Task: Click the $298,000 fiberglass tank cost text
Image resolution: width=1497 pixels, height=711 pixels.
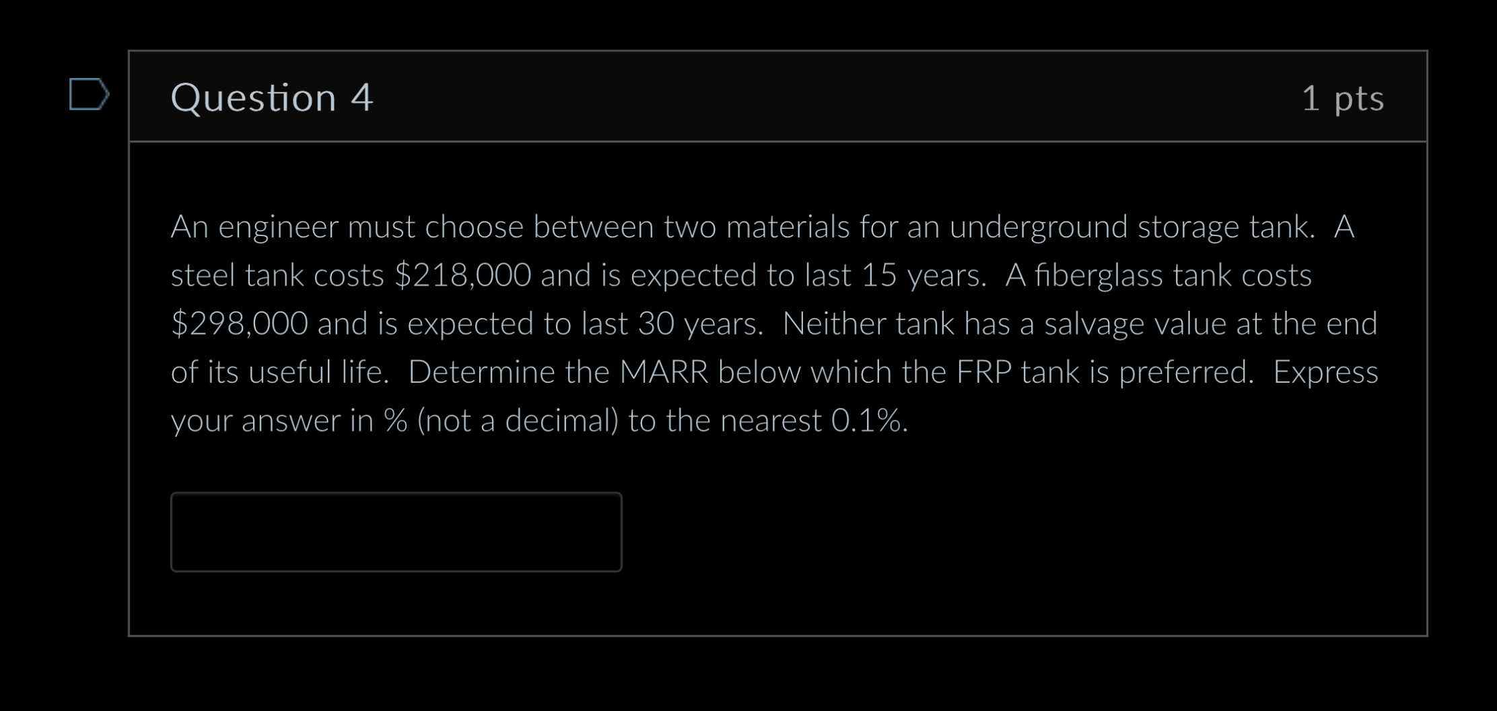Action: 238,323
